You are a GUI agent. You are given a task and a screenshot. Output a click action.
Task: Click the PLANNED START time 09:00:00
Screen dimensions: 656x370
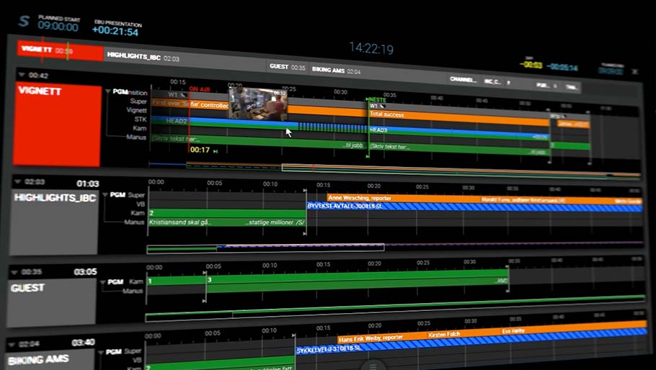[x=58, y=27]
